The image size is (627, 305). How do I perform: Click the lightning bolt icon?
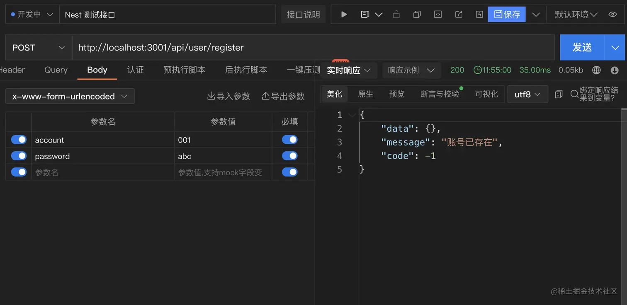click(x=479, y=15)
